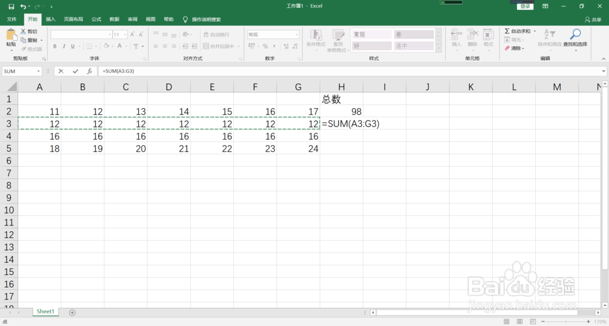This screenshot has height=326, width=609.
Task: Open the Clear (清除) dropdown
Action: 514,49
